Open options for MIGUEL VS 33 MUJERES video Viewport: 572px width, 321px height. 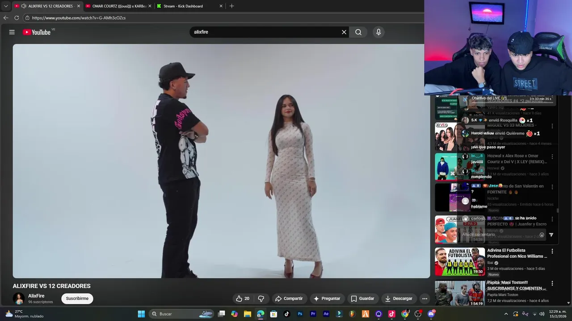tap(552, 126)
